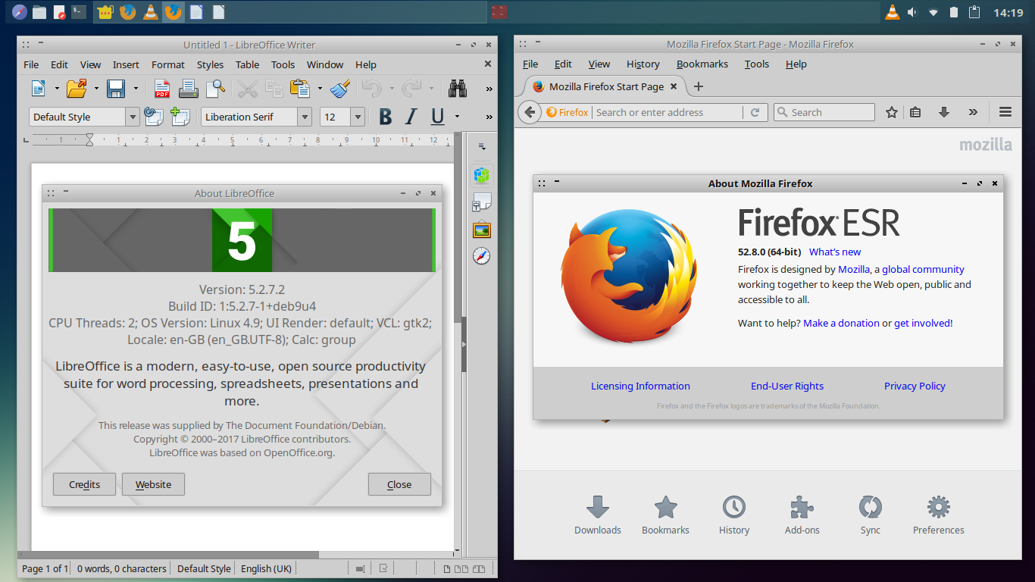The image size is (1035, 582).
Task: Open Print Preview magnifier icon
Action: [215, 89]
